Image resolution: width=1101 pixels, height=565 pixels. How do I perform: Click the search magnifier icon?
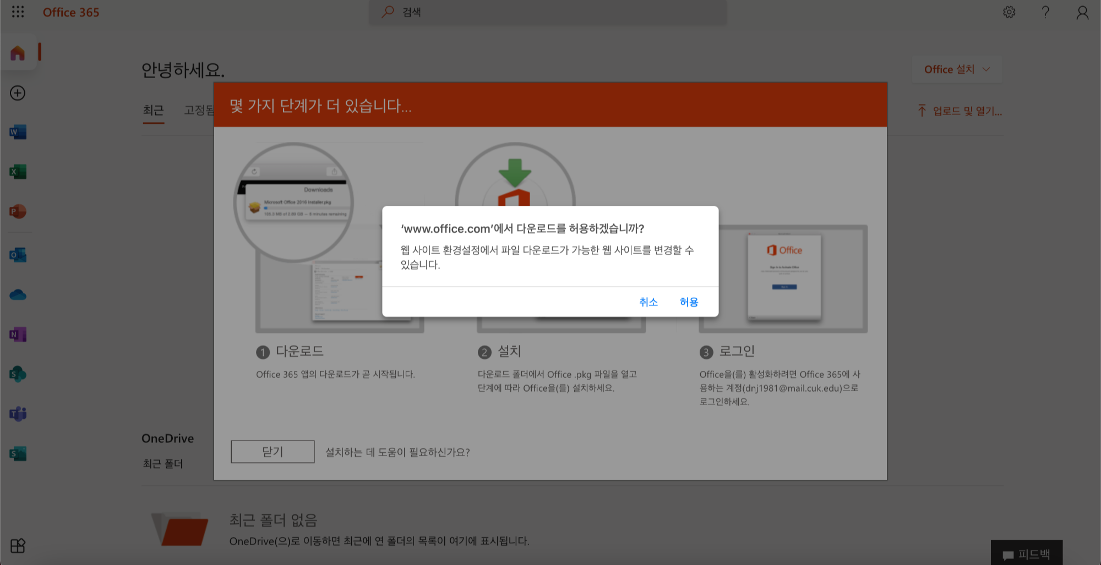(x=388, y=12)
